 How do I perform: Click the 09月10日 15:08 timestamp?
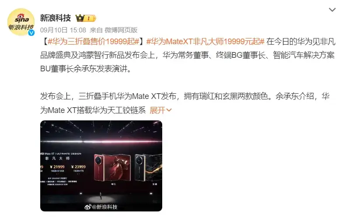(x=63, y=30)
